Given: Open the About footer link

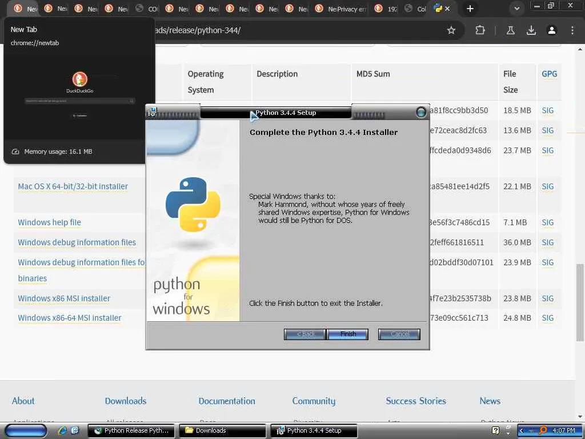Looking at the screenshot, I should click(x=23, y=401).
